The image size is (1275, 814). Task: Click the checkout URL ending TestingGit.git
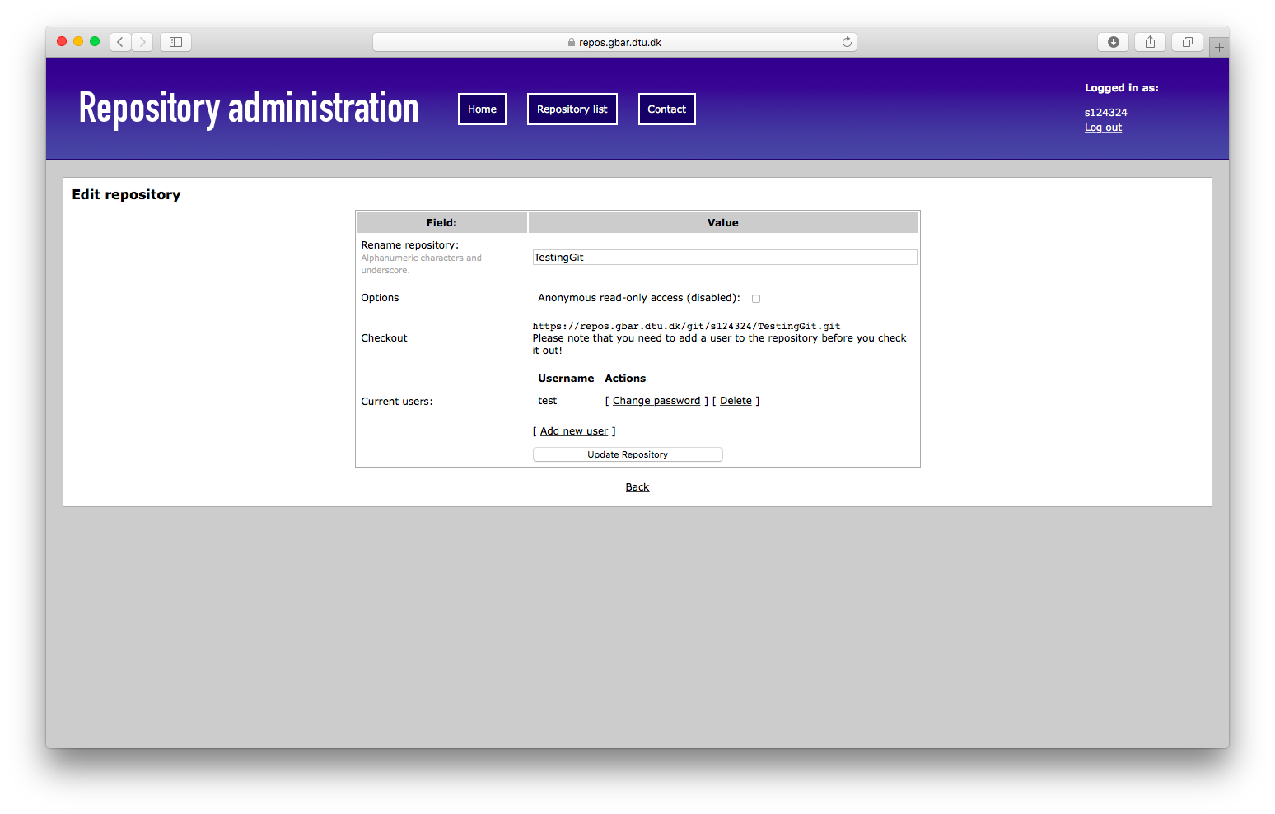click(x=686, y=327)
